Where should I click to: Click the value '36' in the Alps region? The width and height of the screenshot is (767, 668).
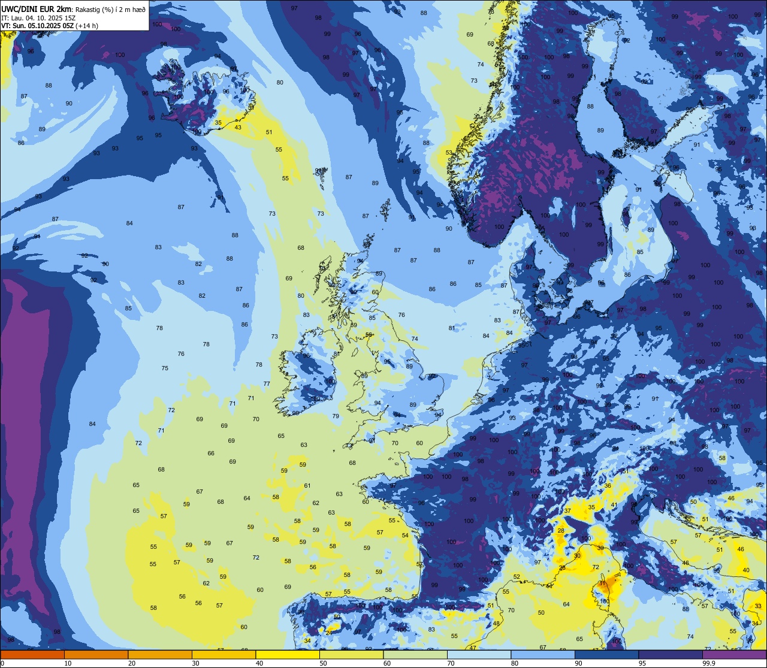click(x=608, y=485)
